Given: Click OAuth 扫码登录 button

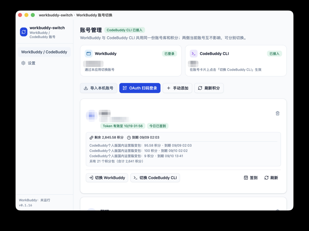Looking at the screenshot, I should 140,88.
